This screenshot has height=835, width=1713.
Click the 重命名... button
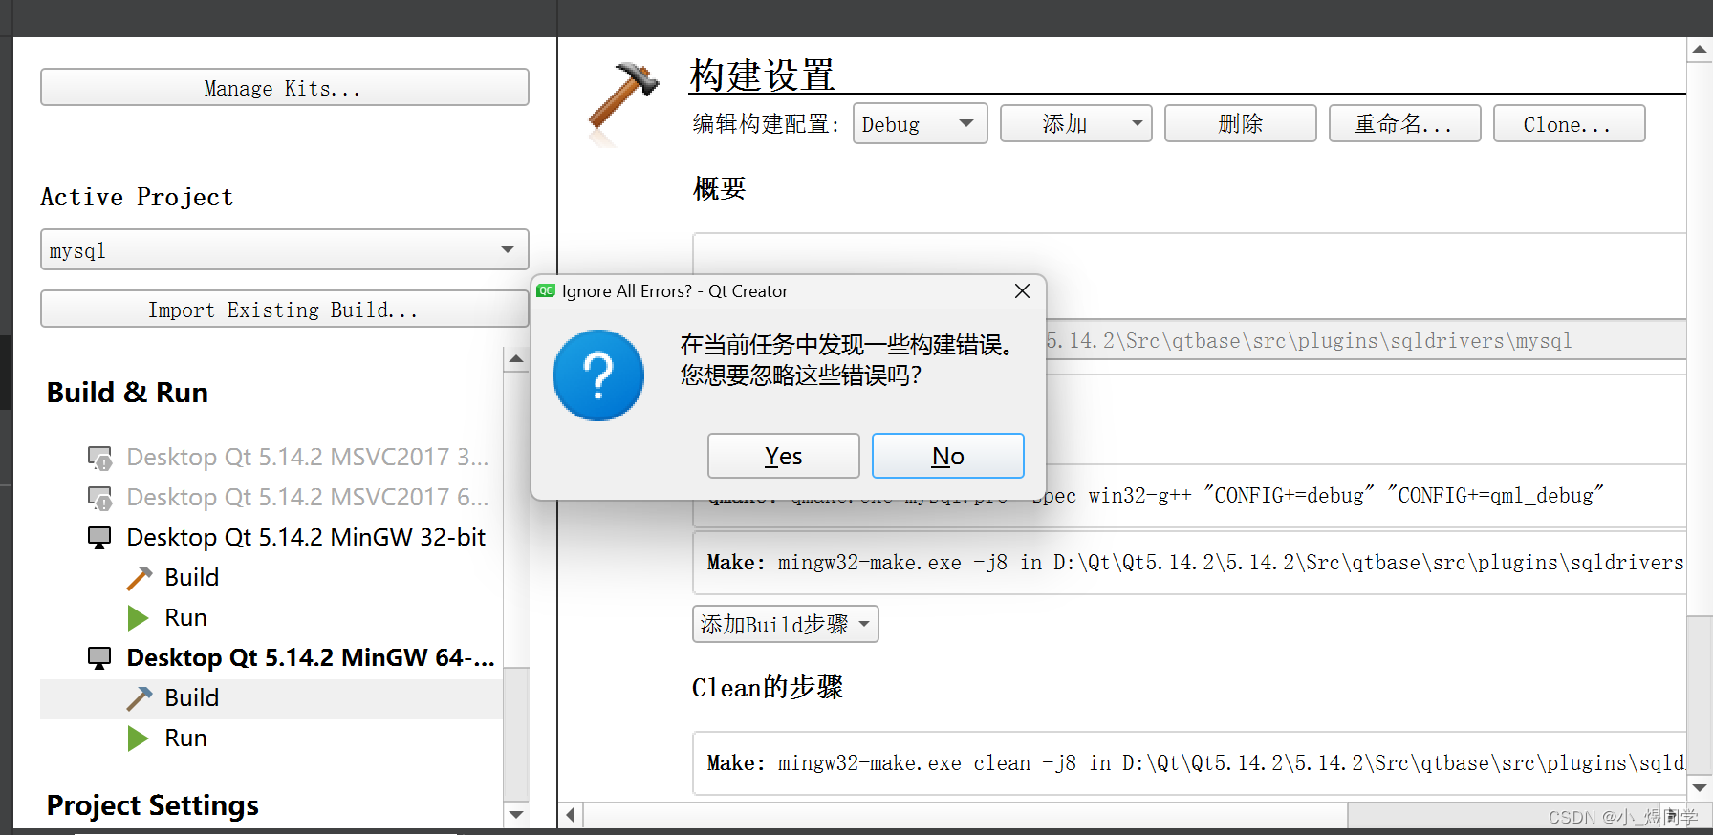pyautogui.click(x=1404, y=123)
